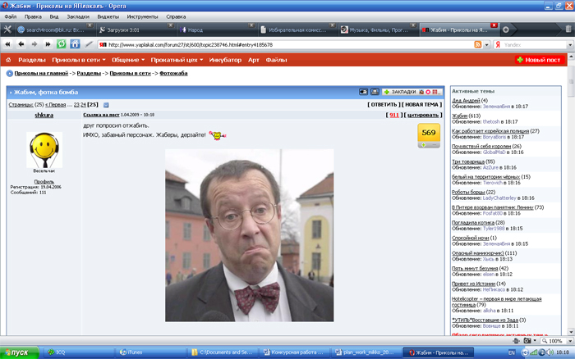Downvote the post with minus under 569
Image resolution: width=575 pixels, height=359 pixels.
[x=435, y=145]
